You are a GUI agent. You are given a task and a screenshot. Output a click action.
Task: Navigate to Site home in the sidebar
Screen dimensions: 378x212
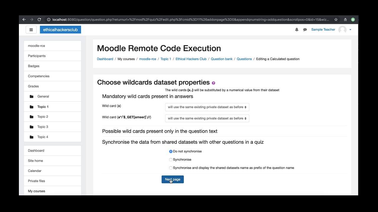[35, 161]
